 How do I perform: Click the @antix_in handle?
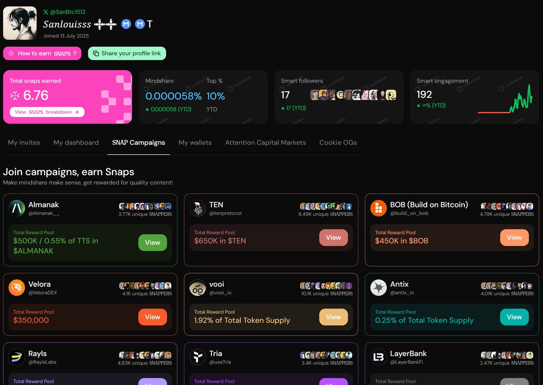(402, 293)
